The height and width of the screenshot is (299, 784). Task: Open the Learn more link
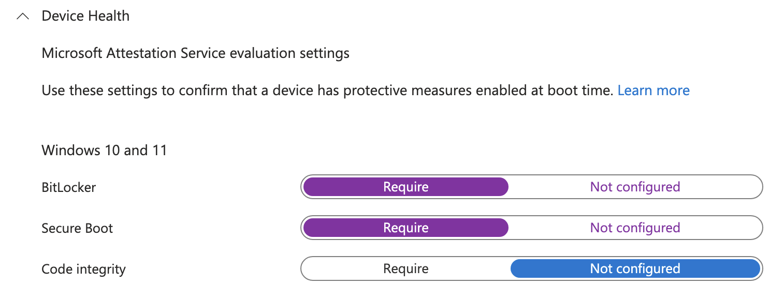653,90
